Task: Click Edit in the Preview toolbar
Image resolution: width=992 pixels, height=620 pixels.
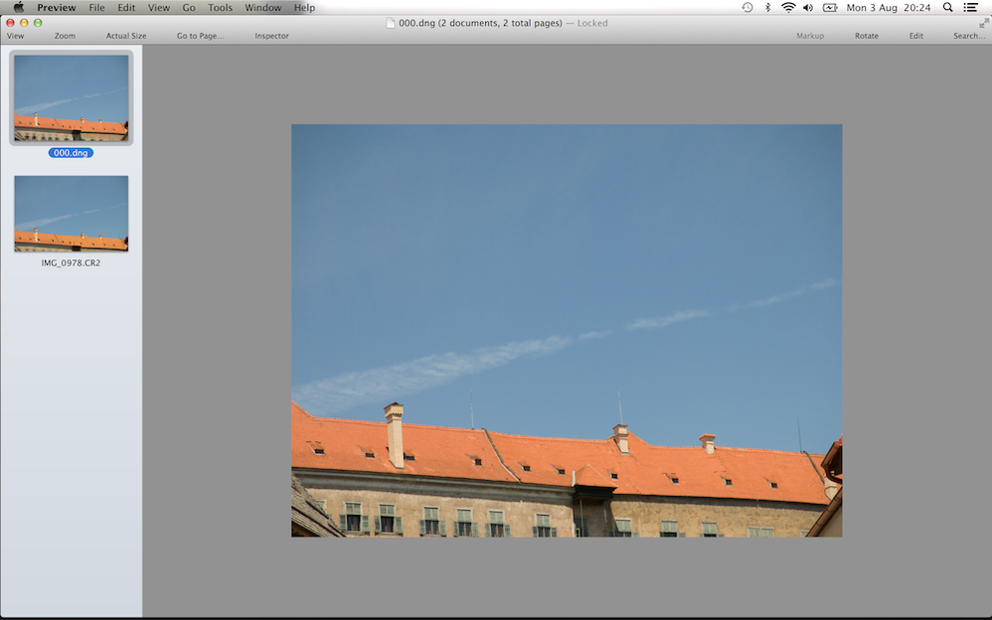Action: 915,35
